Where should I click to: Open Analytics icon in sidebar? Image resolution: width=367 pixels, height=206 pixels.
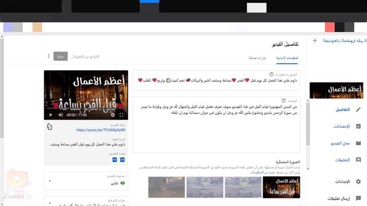tap(358, 126)
